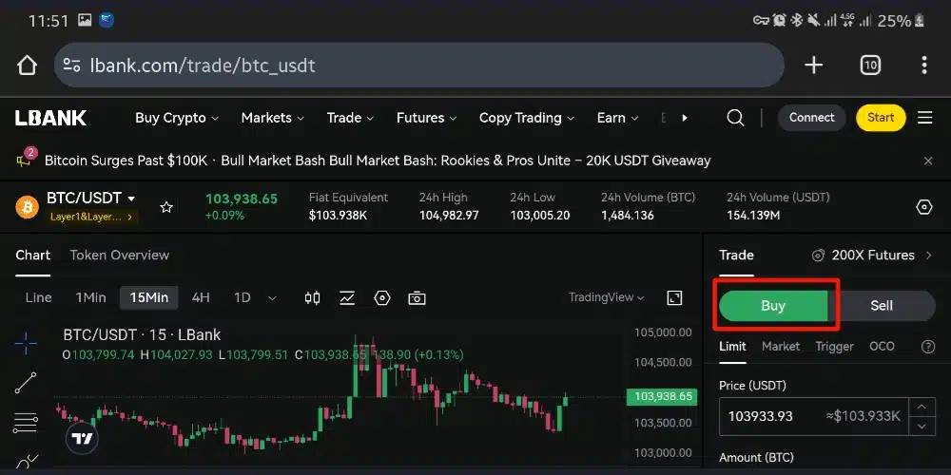This screenshot has width=951, height=475.
Task: Select the Market order tab
Action: (x=781, y=347)
